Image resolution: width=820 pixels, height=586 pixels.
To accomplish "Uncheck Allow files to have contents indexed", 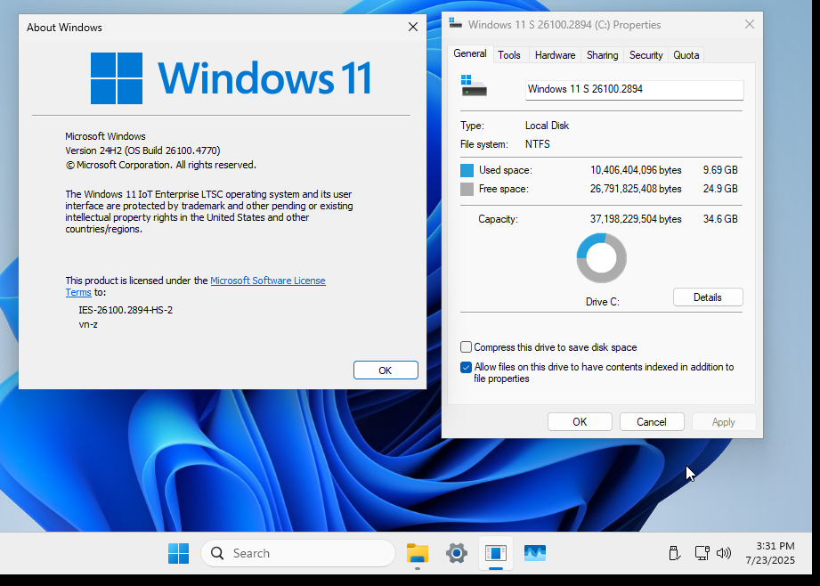I will [x=466, y=367].
